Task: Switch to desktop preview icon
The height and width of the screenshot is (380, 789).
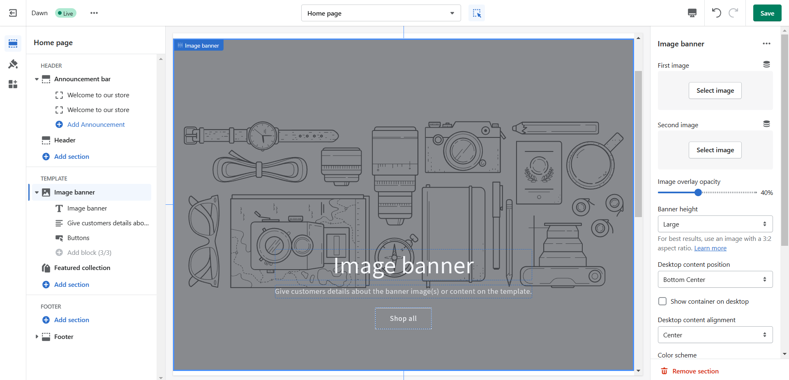Action: (692, 13)
